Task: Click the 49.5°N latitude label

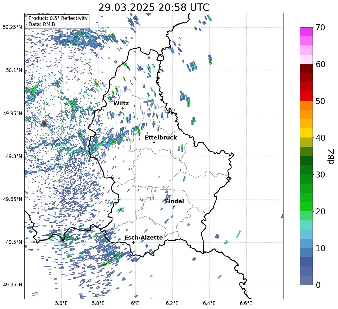Action: click(14, 242)
